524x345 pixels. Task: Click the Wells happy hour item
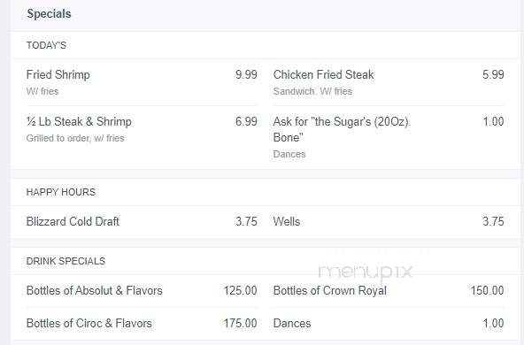click(x=287, y=221)
